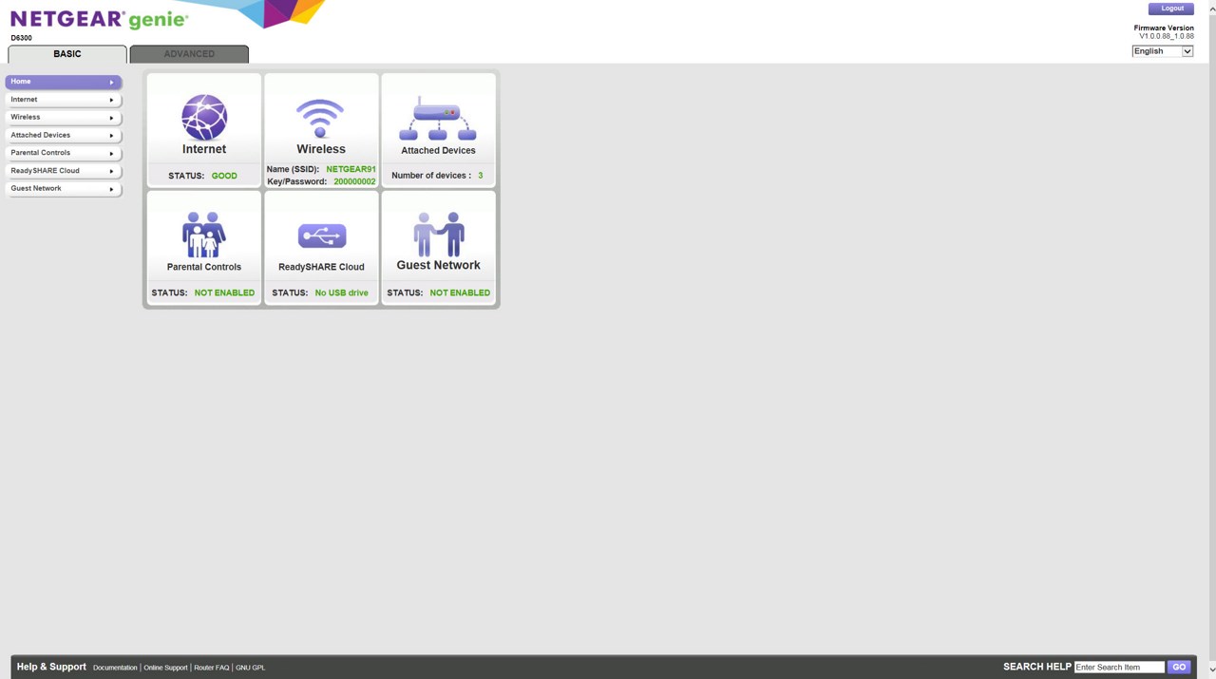Click the SEARCH HELP label
This screenshot has height=679, width=1216.
(x=1037, y=667)
